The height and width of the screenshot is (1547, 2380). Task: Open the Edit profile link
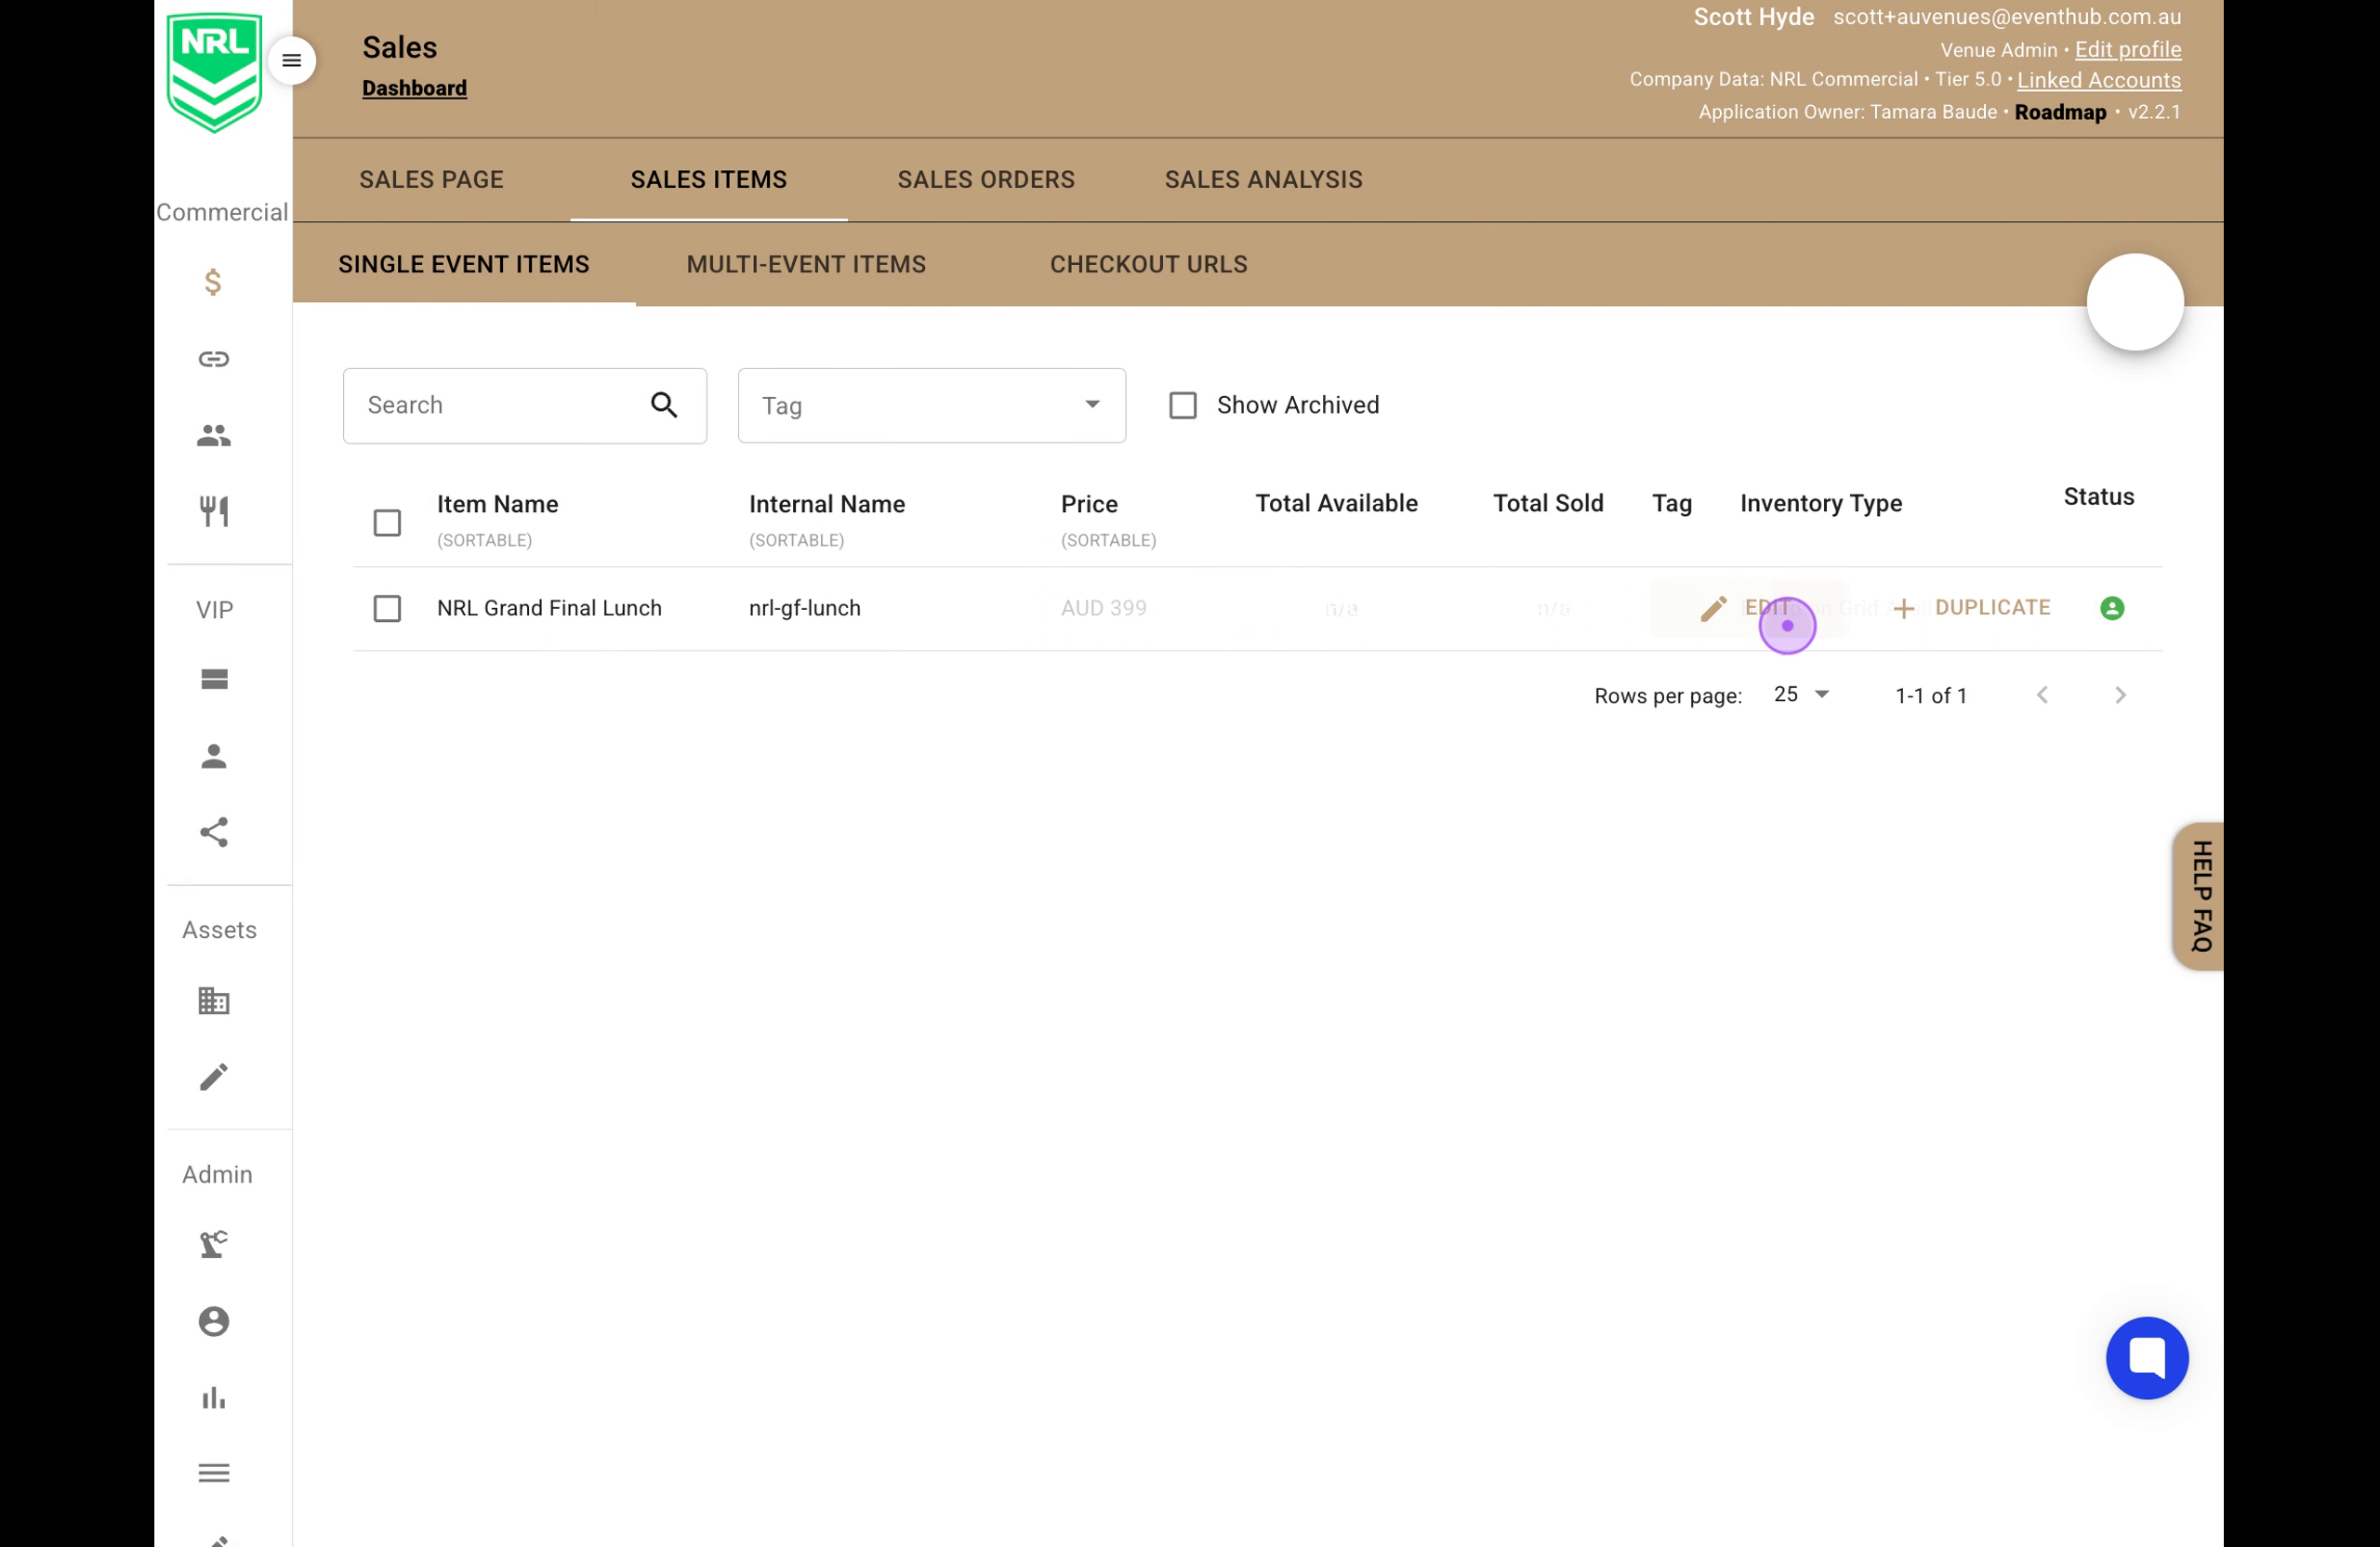pyautogui.click(x=2127, y=50)
